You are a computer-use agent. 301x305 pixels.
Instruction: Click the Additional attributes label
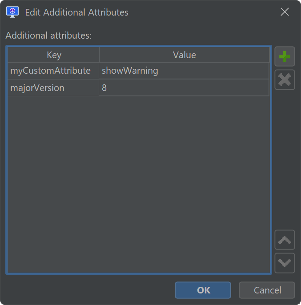[x=48, y=36]
